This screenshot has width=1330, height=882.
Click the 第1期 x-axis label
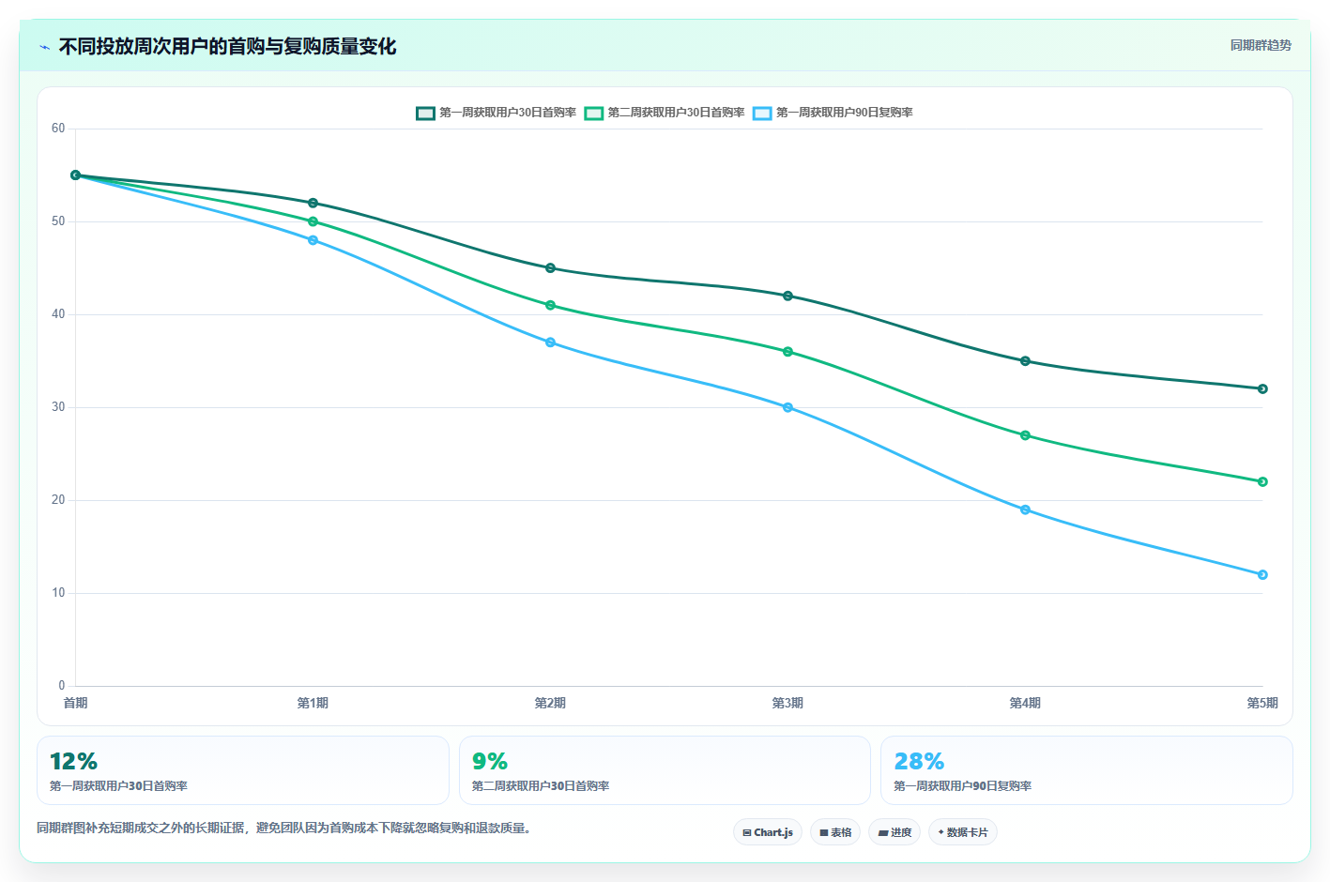[x=313, y=703]
